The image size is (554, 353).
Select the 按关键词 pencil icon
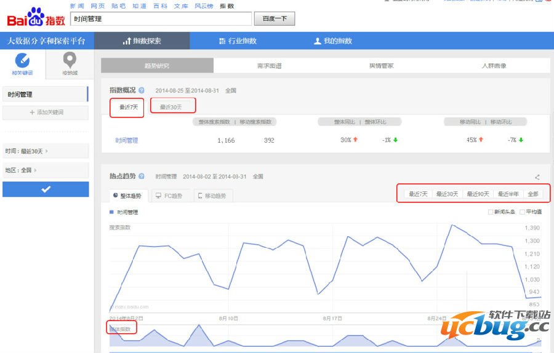[22, 61]
